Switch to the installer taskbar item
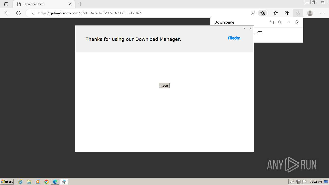329x185 pixels. pos(64,182)
